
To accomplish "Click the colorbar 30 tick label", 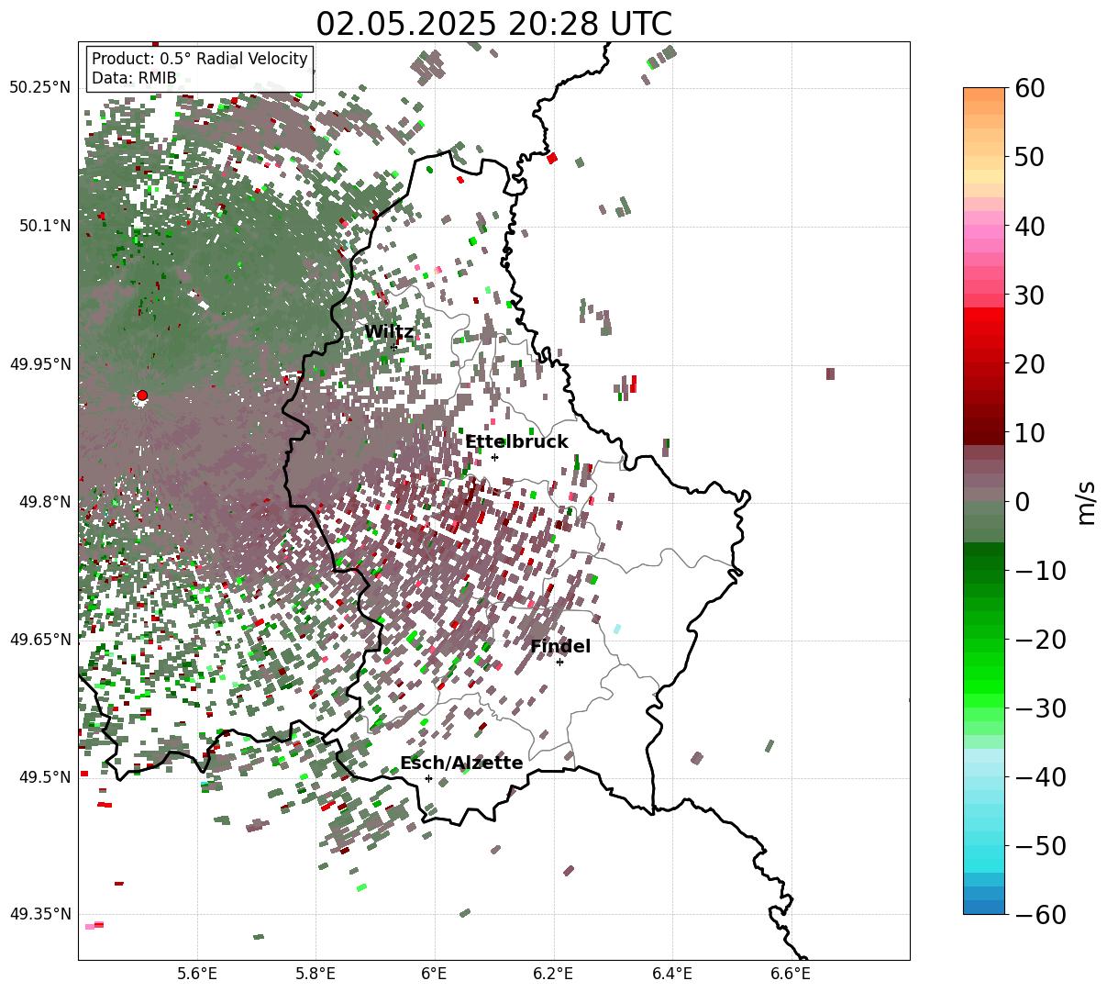I will tap(1029, 295).
